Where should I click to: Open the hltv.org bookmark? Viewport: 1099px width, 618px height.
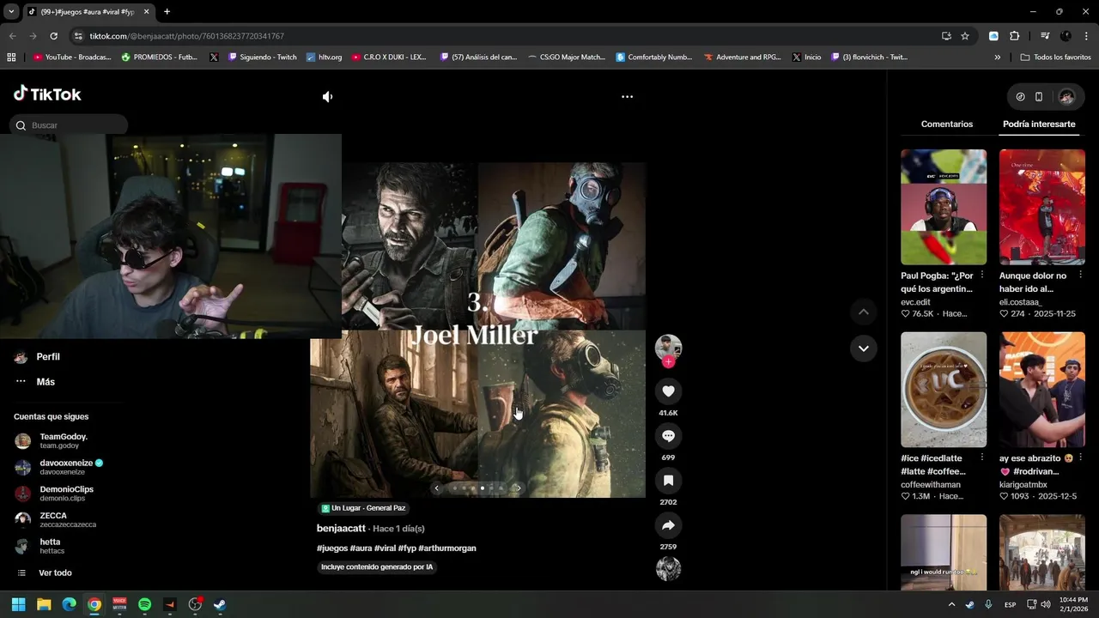(x=325, y=58)
